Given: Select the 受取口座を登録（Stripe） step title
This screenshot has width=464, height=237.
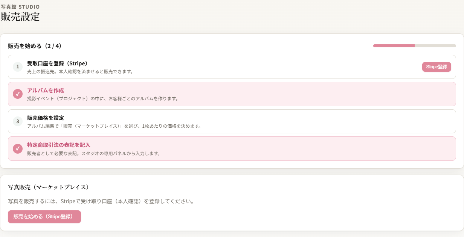Looking at the screenshot, I should pos(58,63).
